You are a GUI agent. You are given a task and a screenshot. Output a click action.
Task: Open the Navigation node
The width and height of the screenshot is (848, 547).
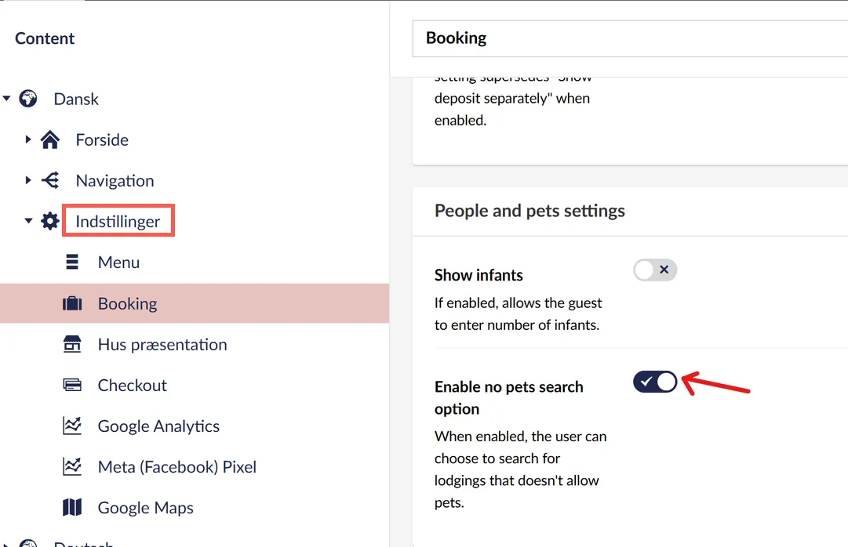click(x=115, y=180)
